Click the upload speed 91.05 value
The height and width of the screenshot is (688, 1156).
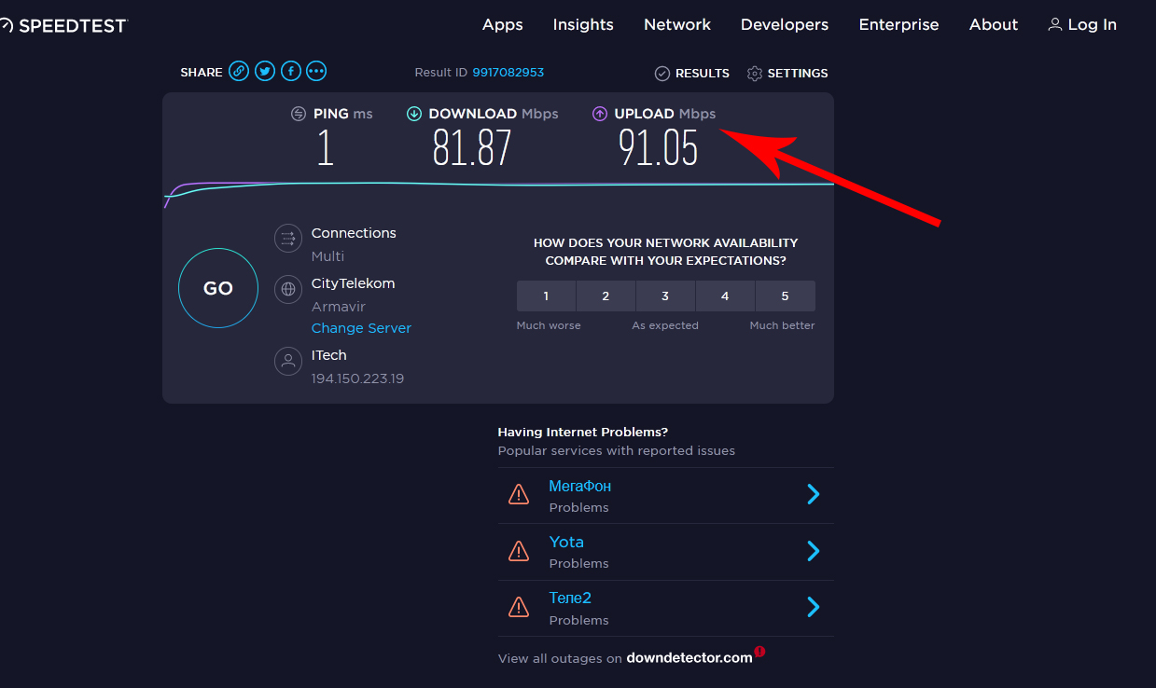[659, 148]
